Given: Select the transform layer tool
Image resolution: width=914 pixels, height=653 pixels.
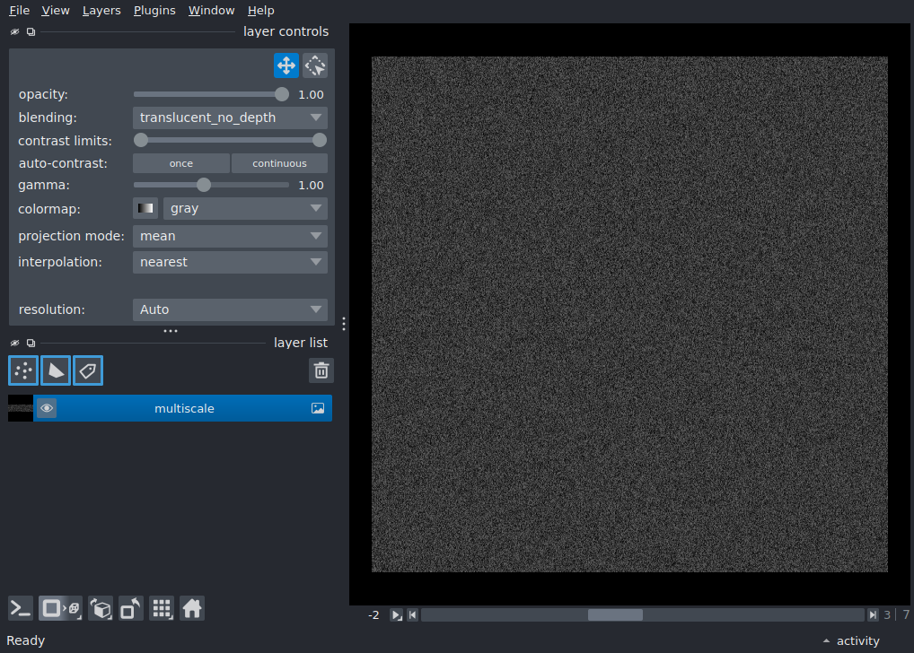Looking at the screenshot, I should pos(315,65).
